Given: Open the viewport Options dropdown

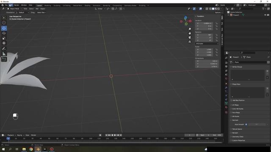Looking at the screenshot, I should [x=218, y=13].
